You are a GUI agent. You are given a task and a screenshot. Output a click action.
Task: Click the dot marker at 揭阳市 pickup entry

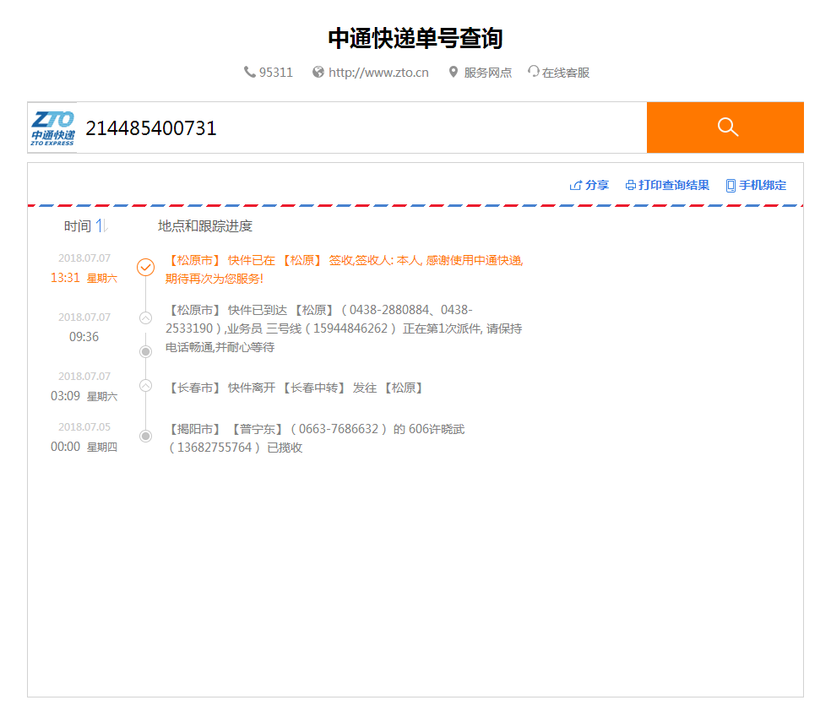[x=146, y=436]
